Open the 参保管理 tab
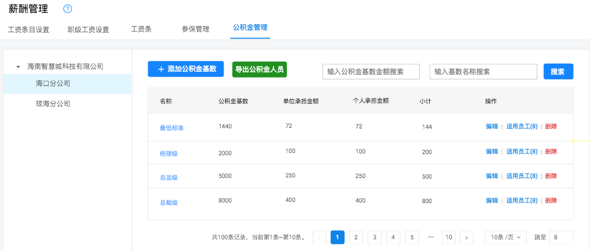Image resolution: width=590 pixels, height=251 pixels. 195,29
